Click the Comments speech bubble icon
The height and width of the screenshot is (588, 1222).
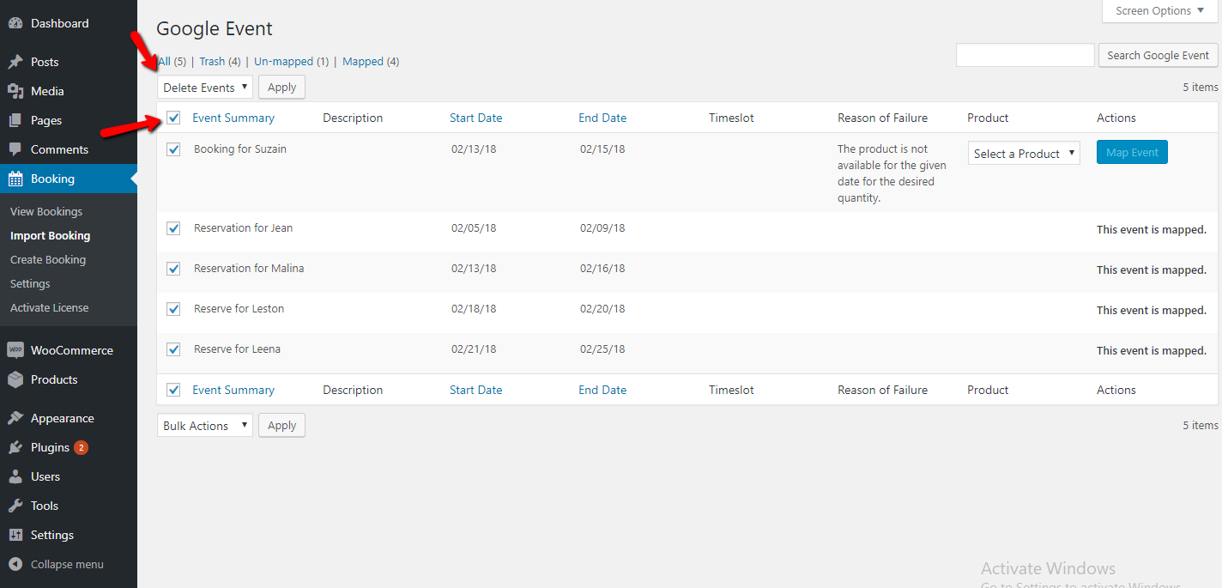coord(15,149)
